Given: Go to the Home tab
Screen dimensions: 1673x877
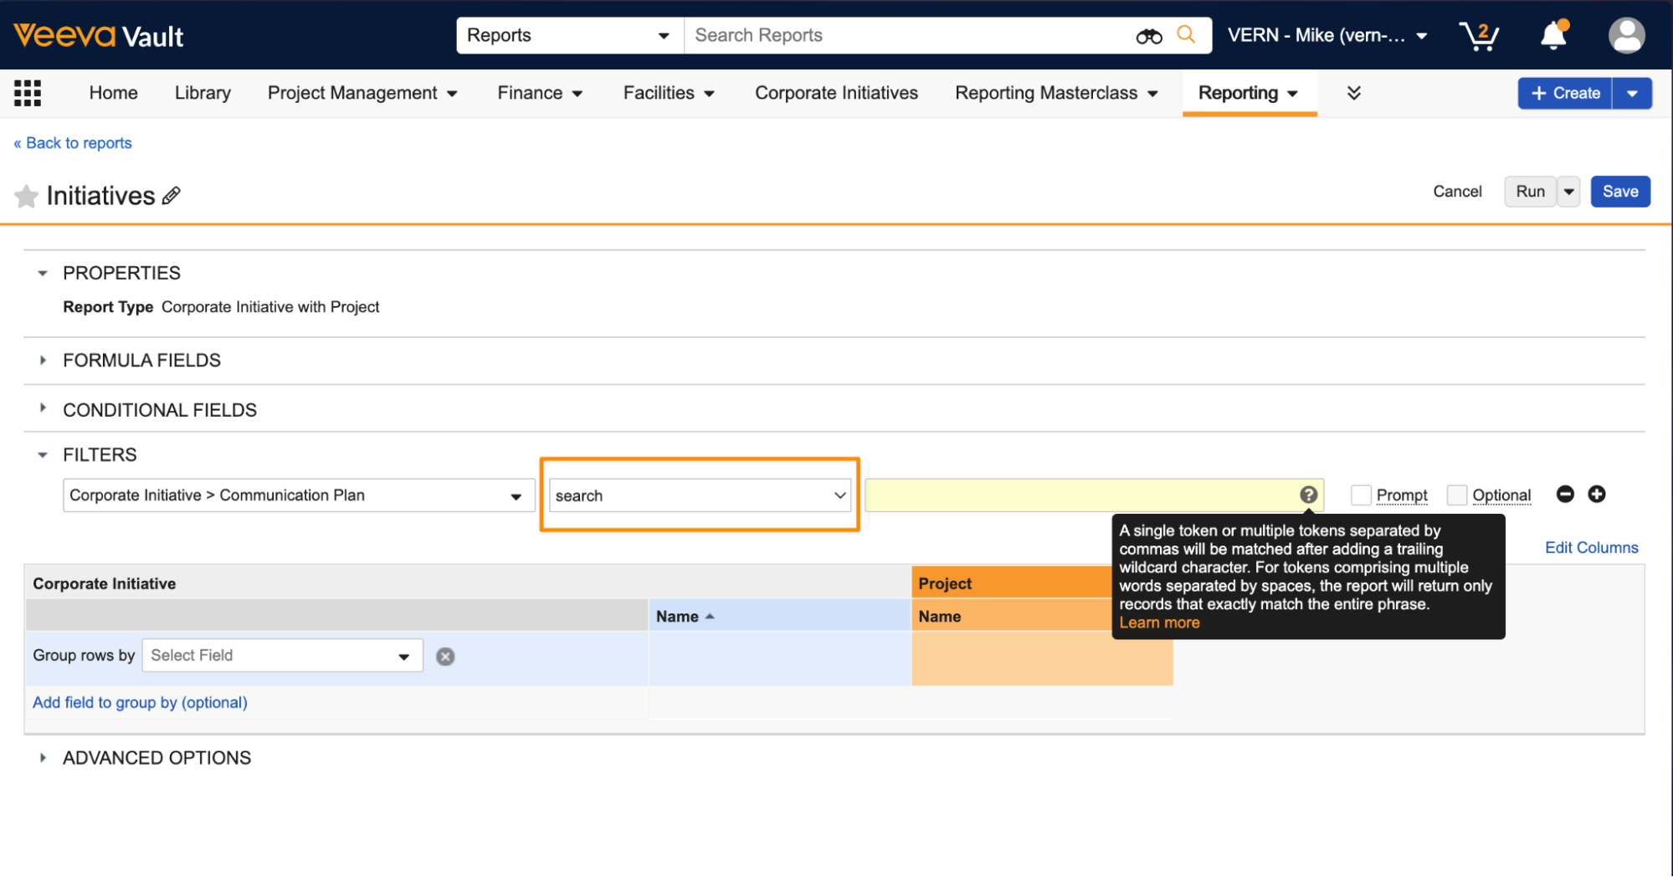Looking at the screenshot, I should pyautogui.click(x=113, y=93).
